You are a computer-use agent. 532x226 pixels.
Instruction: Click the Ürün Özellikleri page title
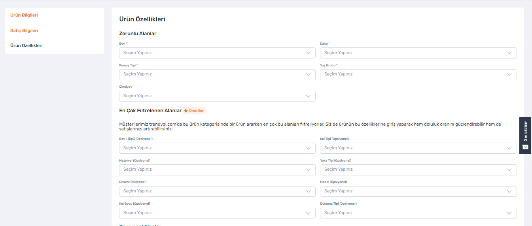(x=142, y=19)
